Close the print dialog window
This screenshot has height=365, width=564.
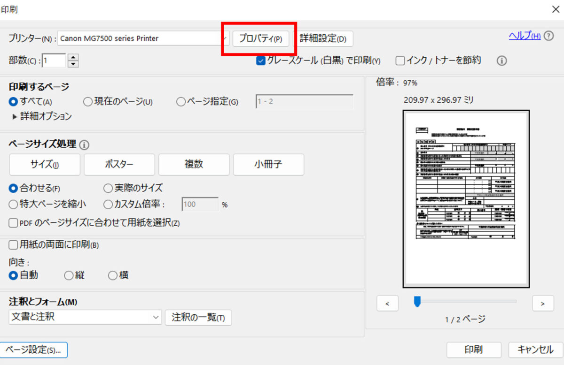click(555, 8)
